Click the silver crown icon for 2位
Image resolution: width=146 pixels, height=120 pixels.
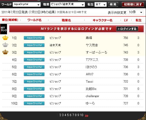(x=5, y=45)
